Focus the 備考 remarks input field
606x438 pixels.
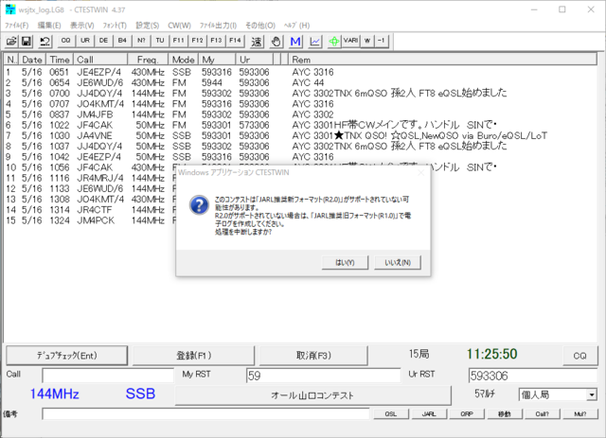206,414
